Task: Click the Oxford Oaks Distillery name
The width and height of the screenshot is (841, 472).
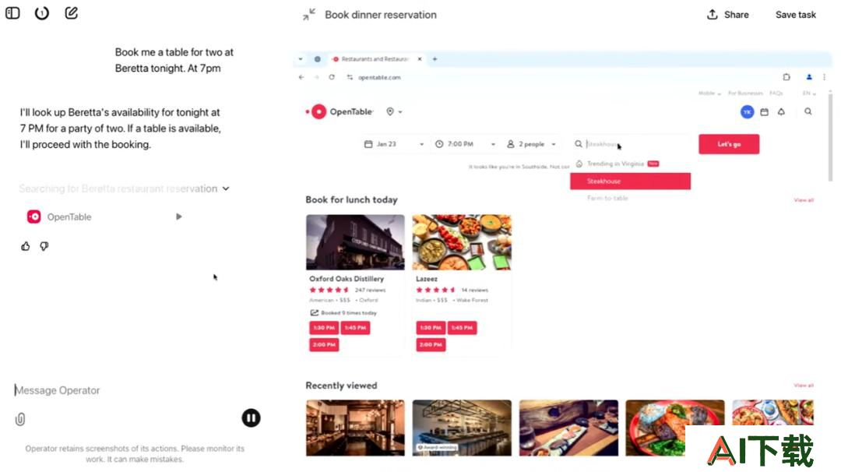Action: click(347, 279)
